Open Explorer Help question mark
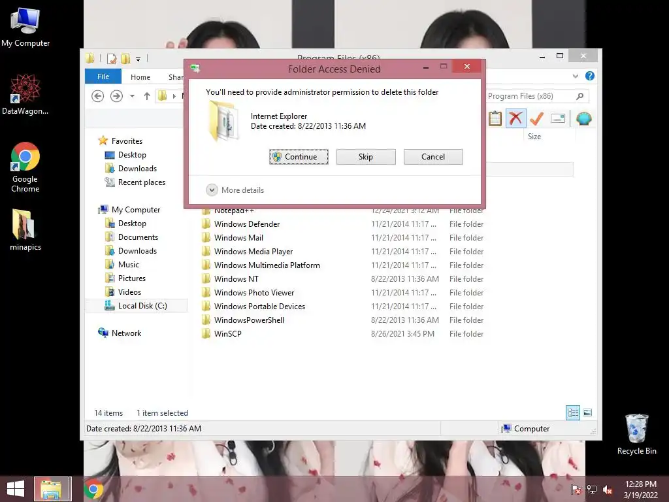This screenshot has height=502, width=669. click(x=590, y=76)
